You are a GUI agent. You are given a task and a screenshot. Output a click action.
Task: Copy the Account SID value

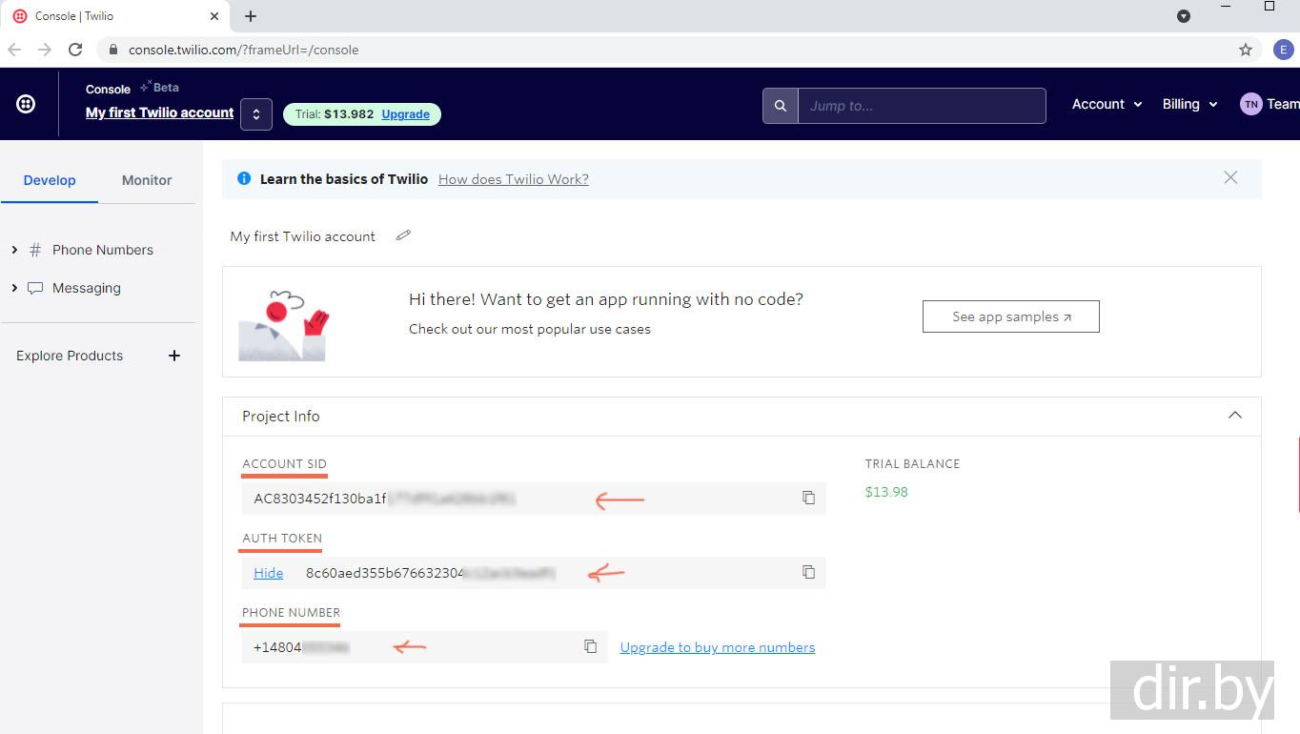[x=808, y=498]
